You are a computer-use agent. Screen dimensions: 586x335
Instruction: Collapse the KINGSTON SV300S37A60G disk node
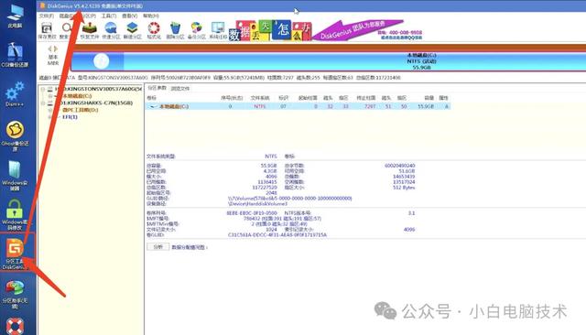click(43, 89)
